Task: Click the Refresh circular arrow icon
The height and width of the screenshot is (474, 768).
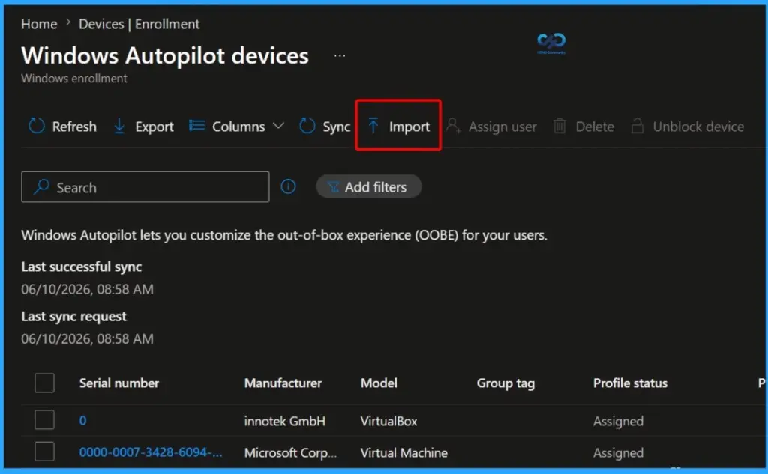Action: 36,126
